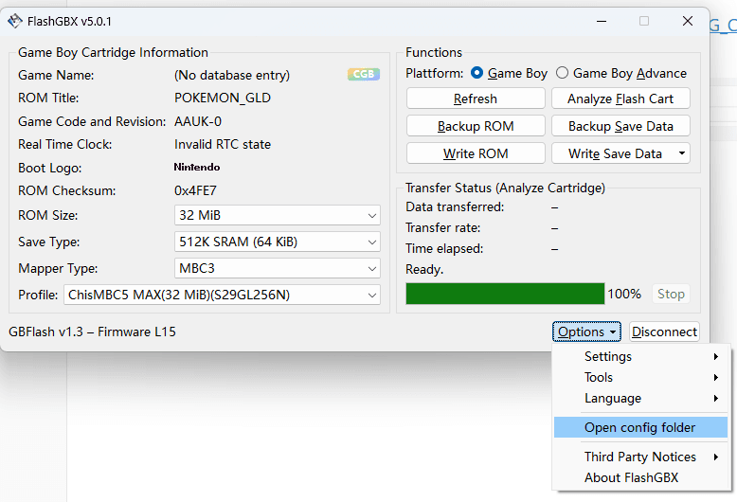This screenshot has width=737, height=502.
Task: Click the Write ROM button
Action: 476,153
